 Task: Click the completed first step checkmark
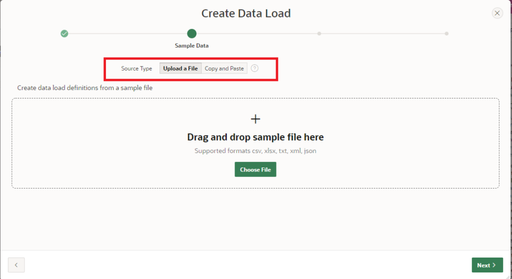[x=64, y=33]
